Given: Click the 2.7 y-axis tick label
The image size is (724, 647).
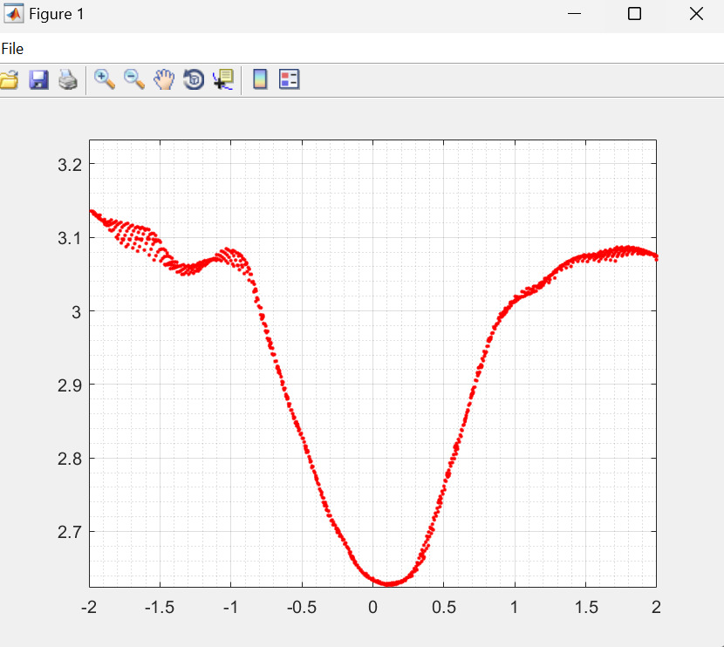Looking at the screenshot, I should click(x=71, y=531).
